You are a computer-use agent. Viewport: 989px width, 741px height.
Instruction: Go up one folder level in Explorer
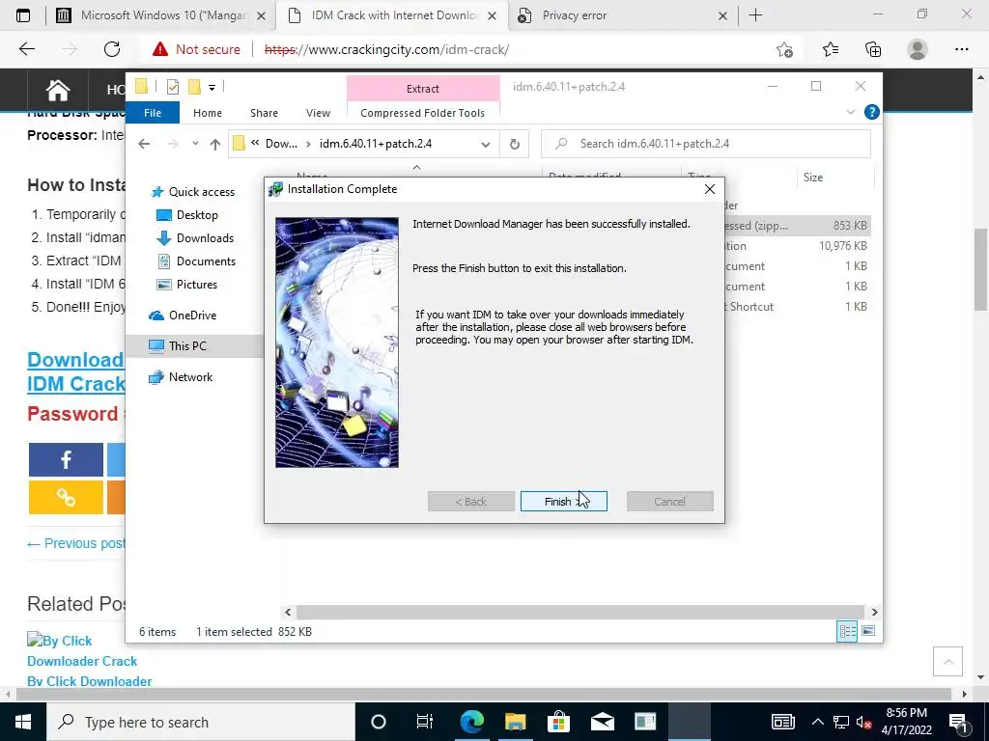pyautogui.click(x=215, y=145)
